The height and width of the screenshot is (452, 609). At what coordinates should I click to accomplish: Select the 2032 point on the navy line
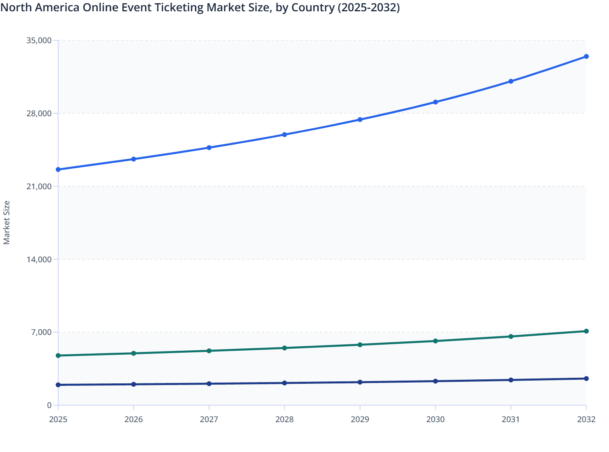(x=586, y=378)
